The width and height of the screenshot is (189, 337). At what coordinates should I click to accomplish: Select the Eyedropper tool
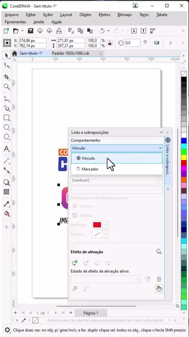click(6, 204)
